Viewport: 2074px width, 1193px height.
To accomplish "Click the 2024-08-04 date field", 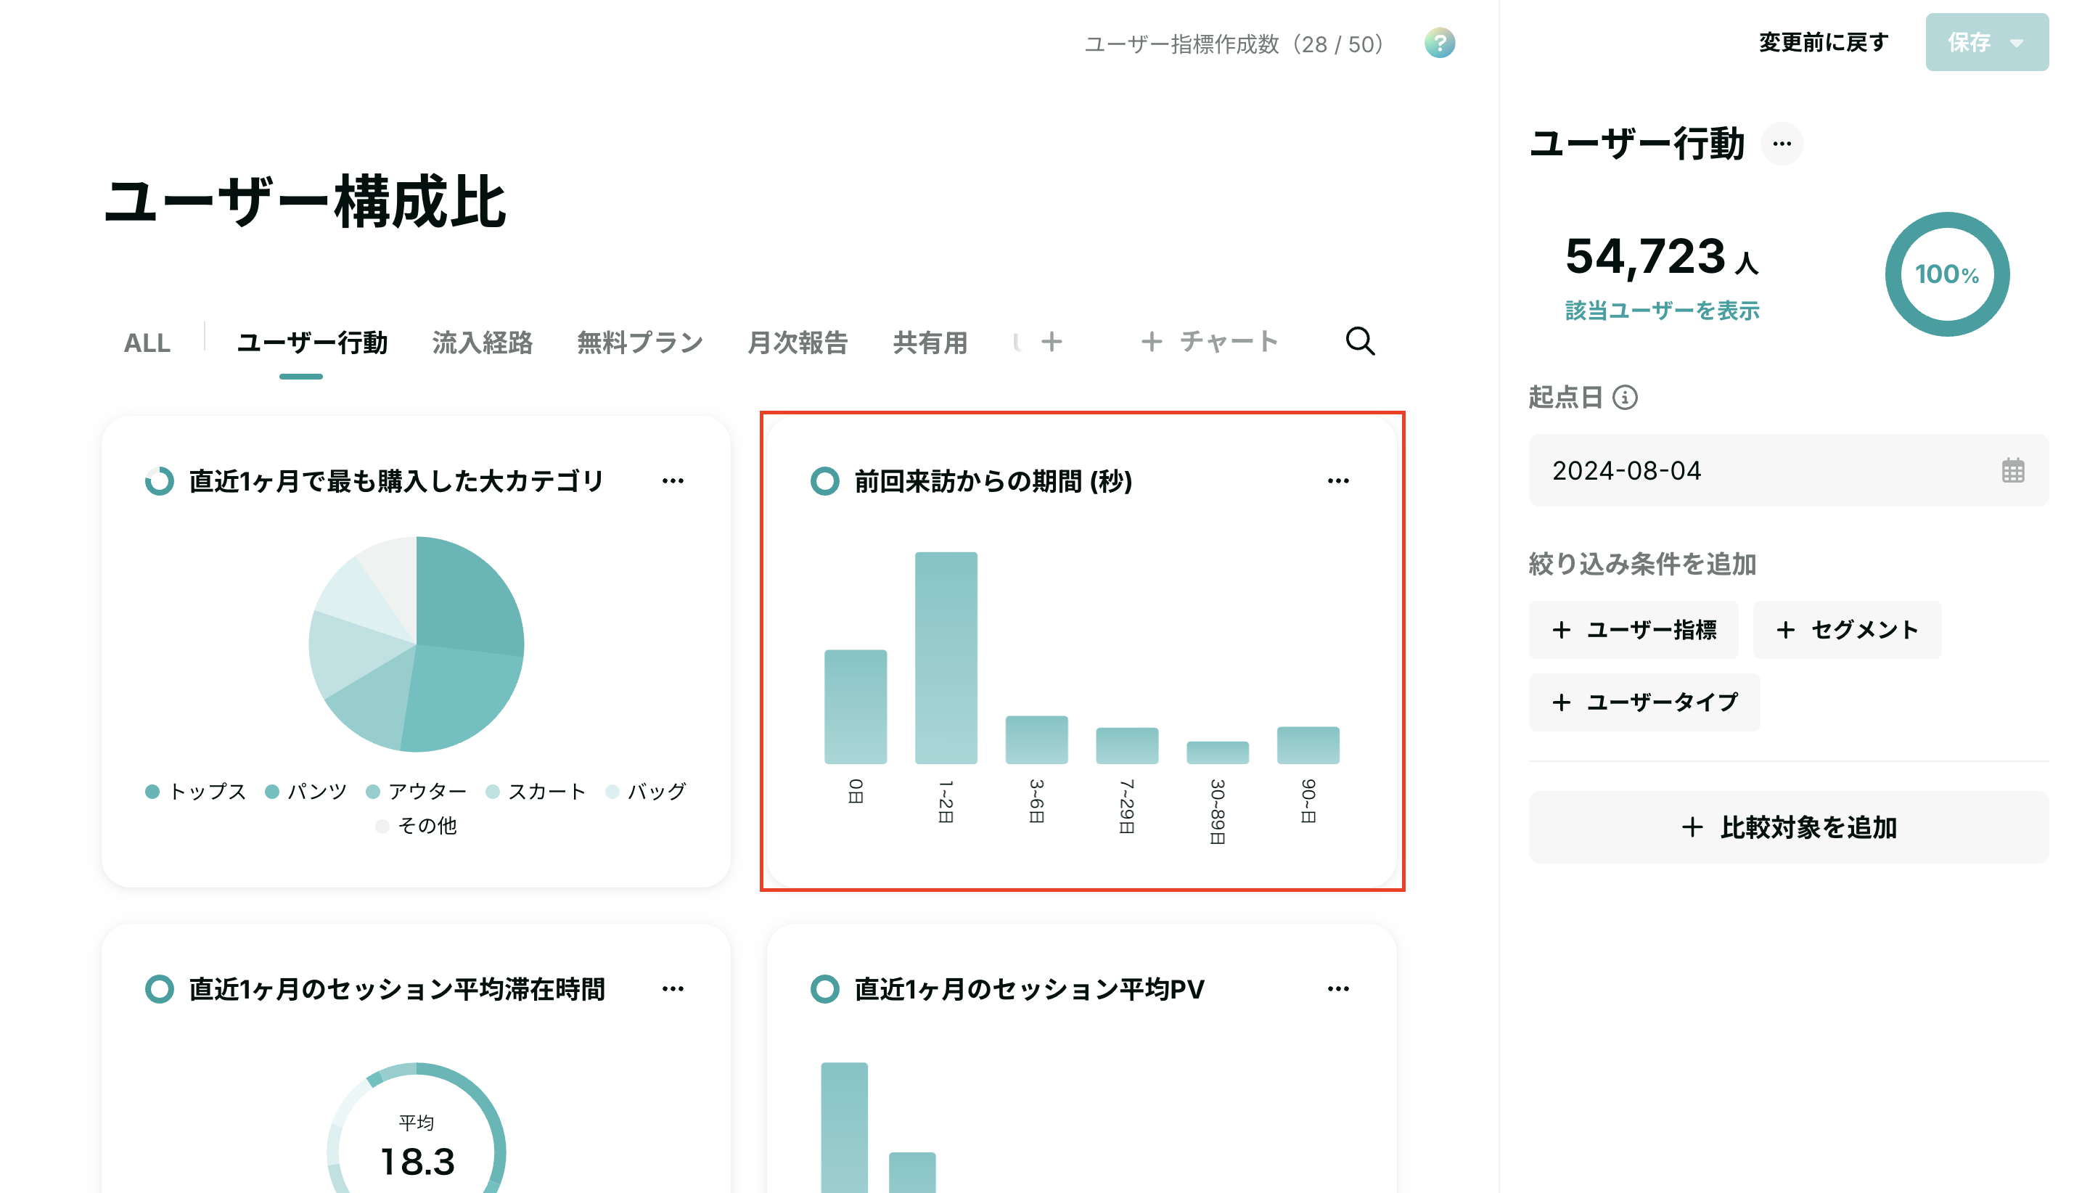I will pos(1787,470).
